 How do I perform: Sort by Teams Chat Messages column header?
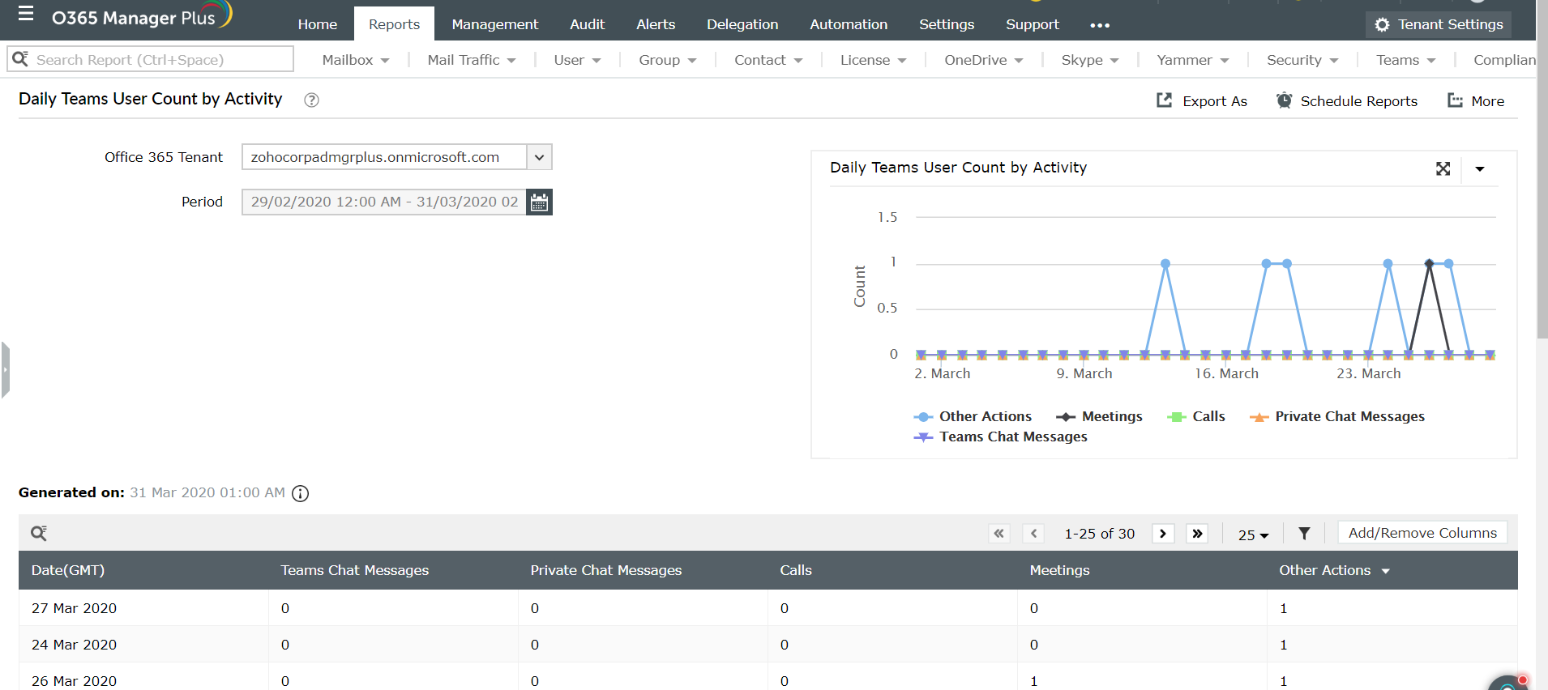(x=355, y=570)
